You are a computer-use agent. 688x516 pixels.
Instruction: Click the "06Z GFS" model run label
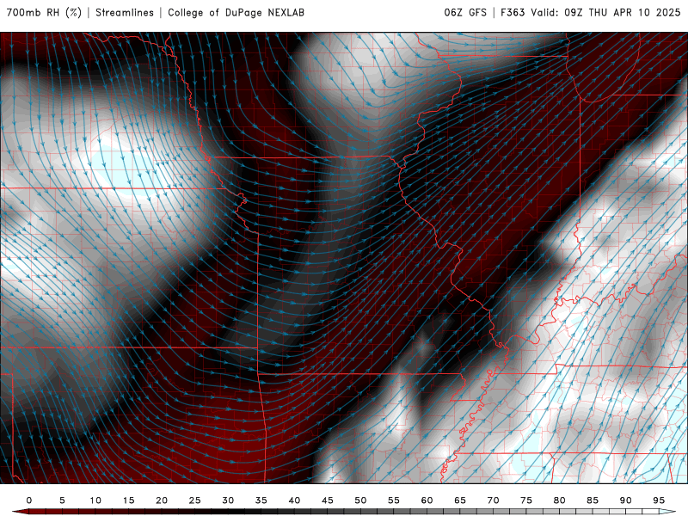pyautogui.click(x=465, y=13)
